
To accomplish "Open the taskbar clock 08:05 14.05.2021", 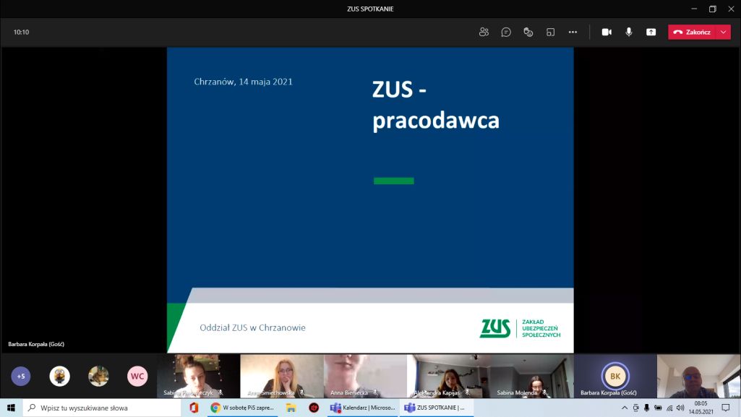I will pyautogui.click(x=701, y=408).
